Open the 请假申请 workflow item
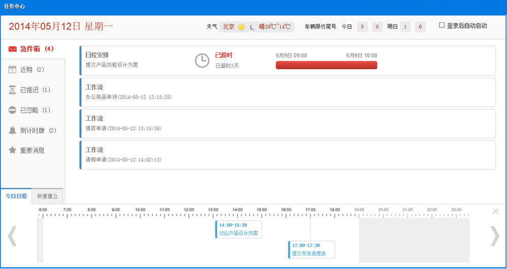Viewport: 507px width, 269px height. coord(288,155)
